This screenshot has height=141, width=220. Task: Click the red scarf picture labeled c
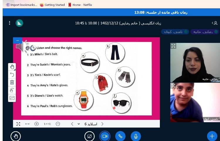click(x=103, y=83)
